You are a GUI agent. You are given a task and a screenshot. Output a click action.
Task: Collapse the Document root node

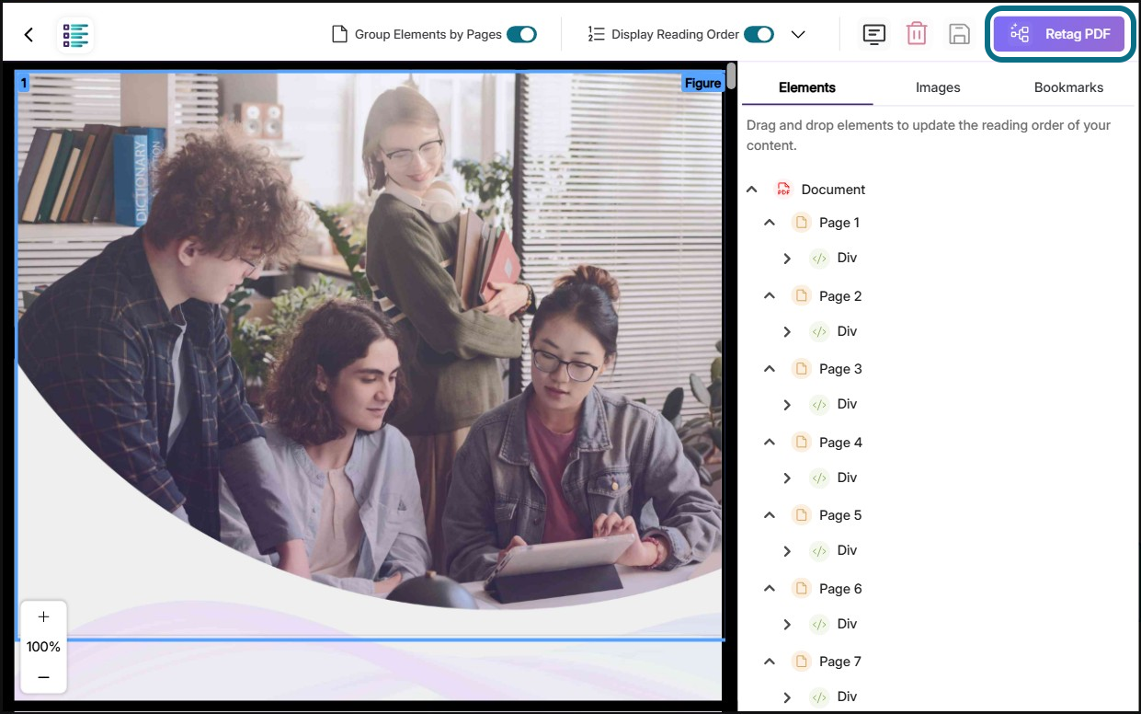click(752, 190)
